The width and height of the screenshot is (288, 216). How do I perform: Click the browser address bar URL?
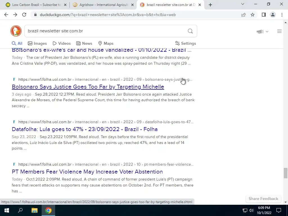point(108,15)
